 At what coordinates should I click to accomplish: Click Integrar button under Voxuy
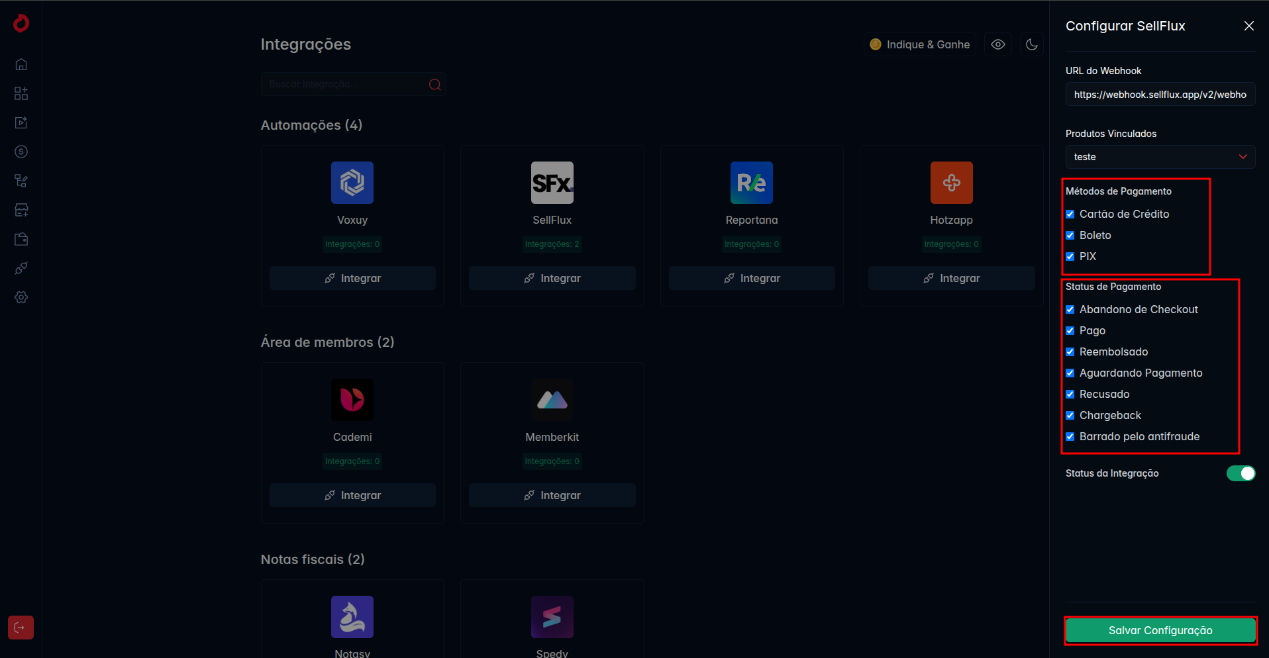pos(352,278)
